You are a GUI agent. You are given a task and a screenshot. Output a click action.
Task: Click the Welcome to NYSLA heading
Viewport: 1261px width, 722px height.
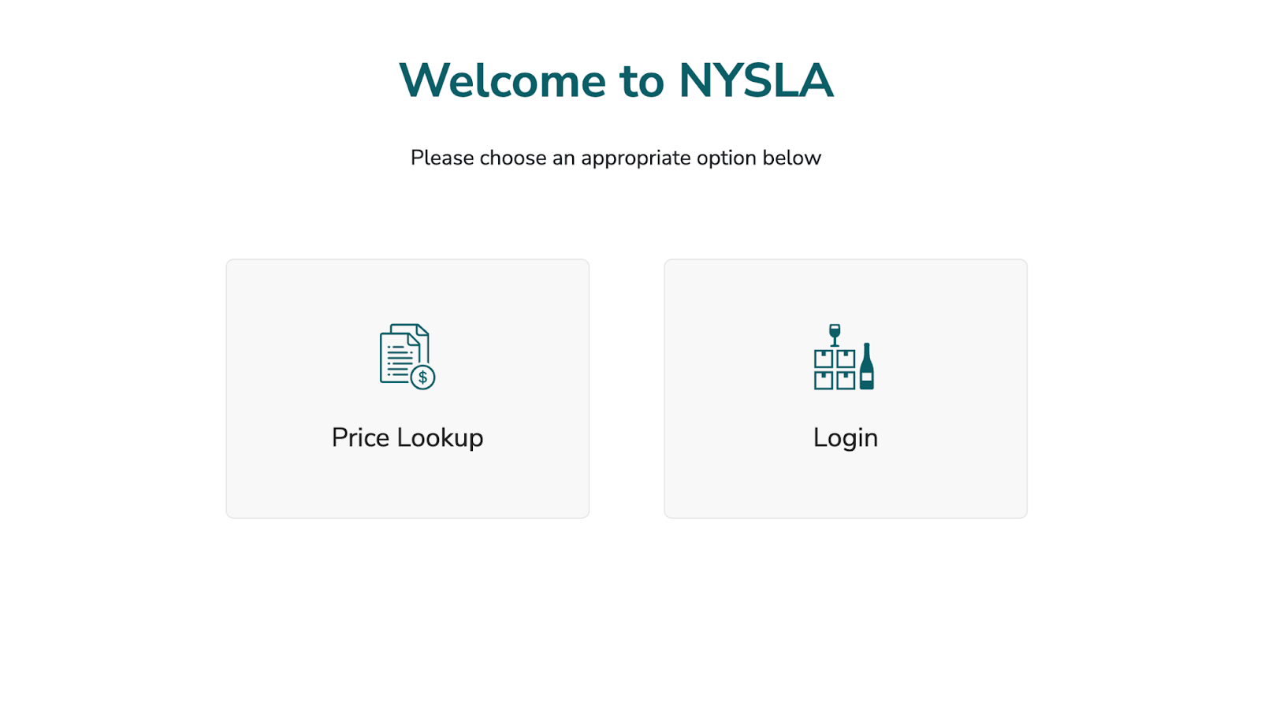pyautogui.click(x=616, y=80)
